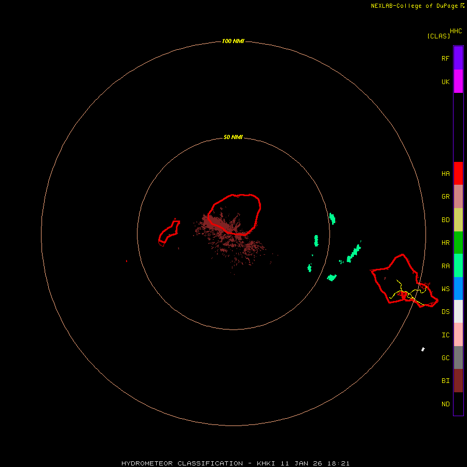Click the GC legend label
Viewport: 467px width, 467px height.
point(445,358)
